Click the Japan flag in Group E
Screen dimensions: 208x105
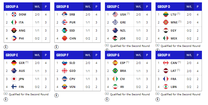14,79
